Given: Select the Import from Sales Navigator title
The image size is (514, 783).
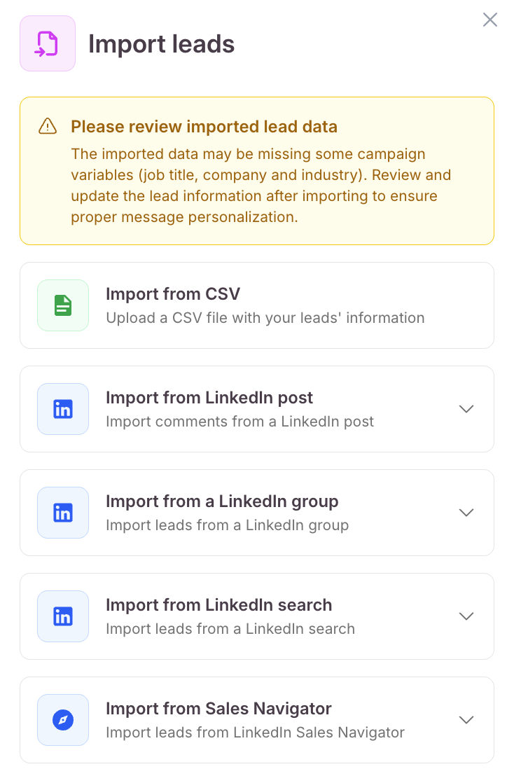Looking at the screenshot, I should (218, 709).
